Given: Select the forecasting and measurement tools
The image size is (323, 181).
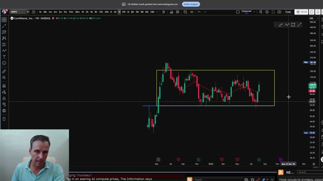Looking at the screenshot, I should 4,44.
